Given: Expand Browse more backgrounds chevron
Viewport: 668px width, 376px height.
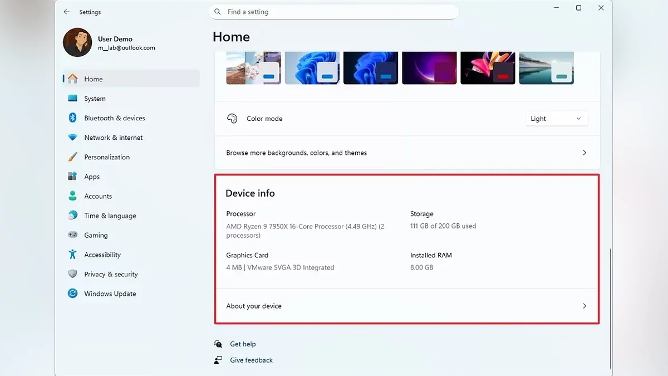Looking at the screenshot, I should (x=584, y=153).
